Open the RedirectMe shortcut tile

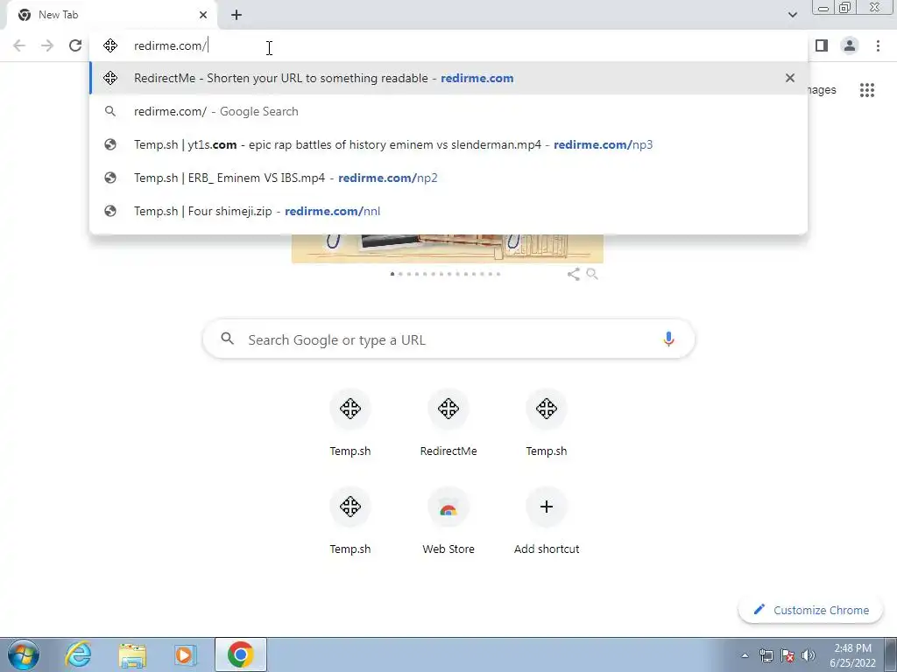[x=448, y=423]
